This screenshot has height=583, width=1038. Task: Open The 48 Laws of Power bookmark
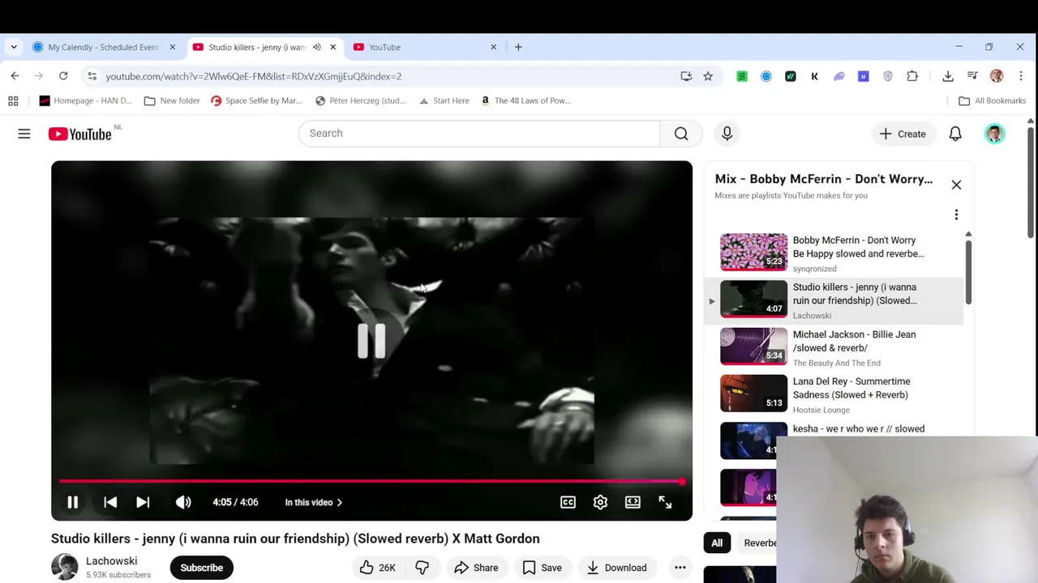525,100
